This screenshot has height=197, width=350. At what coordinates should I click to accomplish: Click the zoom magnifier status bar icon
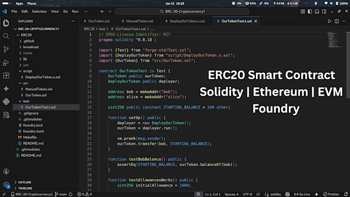[198, 194]
